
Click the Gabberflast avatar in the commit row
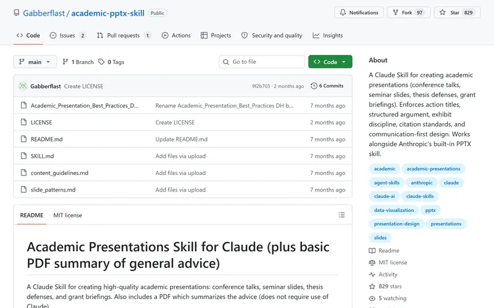[23, 86]
